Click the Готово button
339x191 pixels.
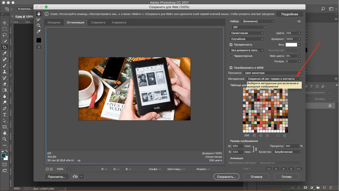pos(286,177)
